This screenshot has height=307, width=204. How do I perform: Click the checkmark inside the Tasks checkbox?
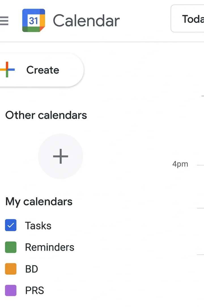click(10, 225)
